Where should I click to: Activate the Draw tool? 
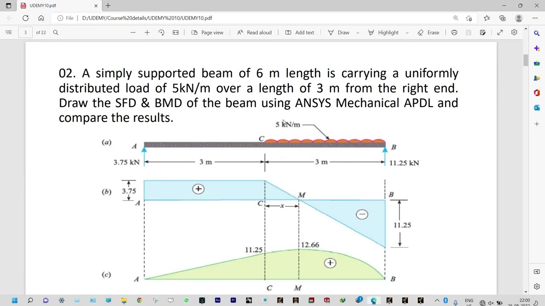pos(338,32)
